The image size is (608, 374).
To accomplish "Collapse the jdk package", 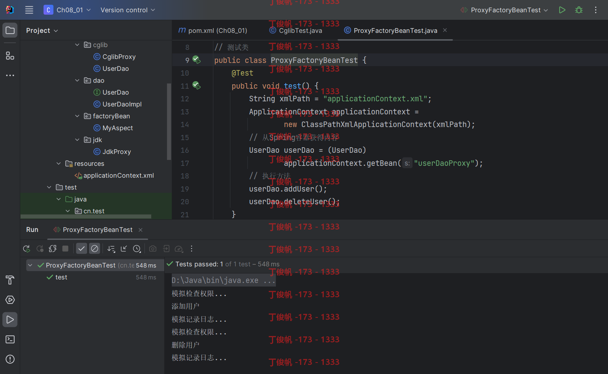I will (77, 140).
